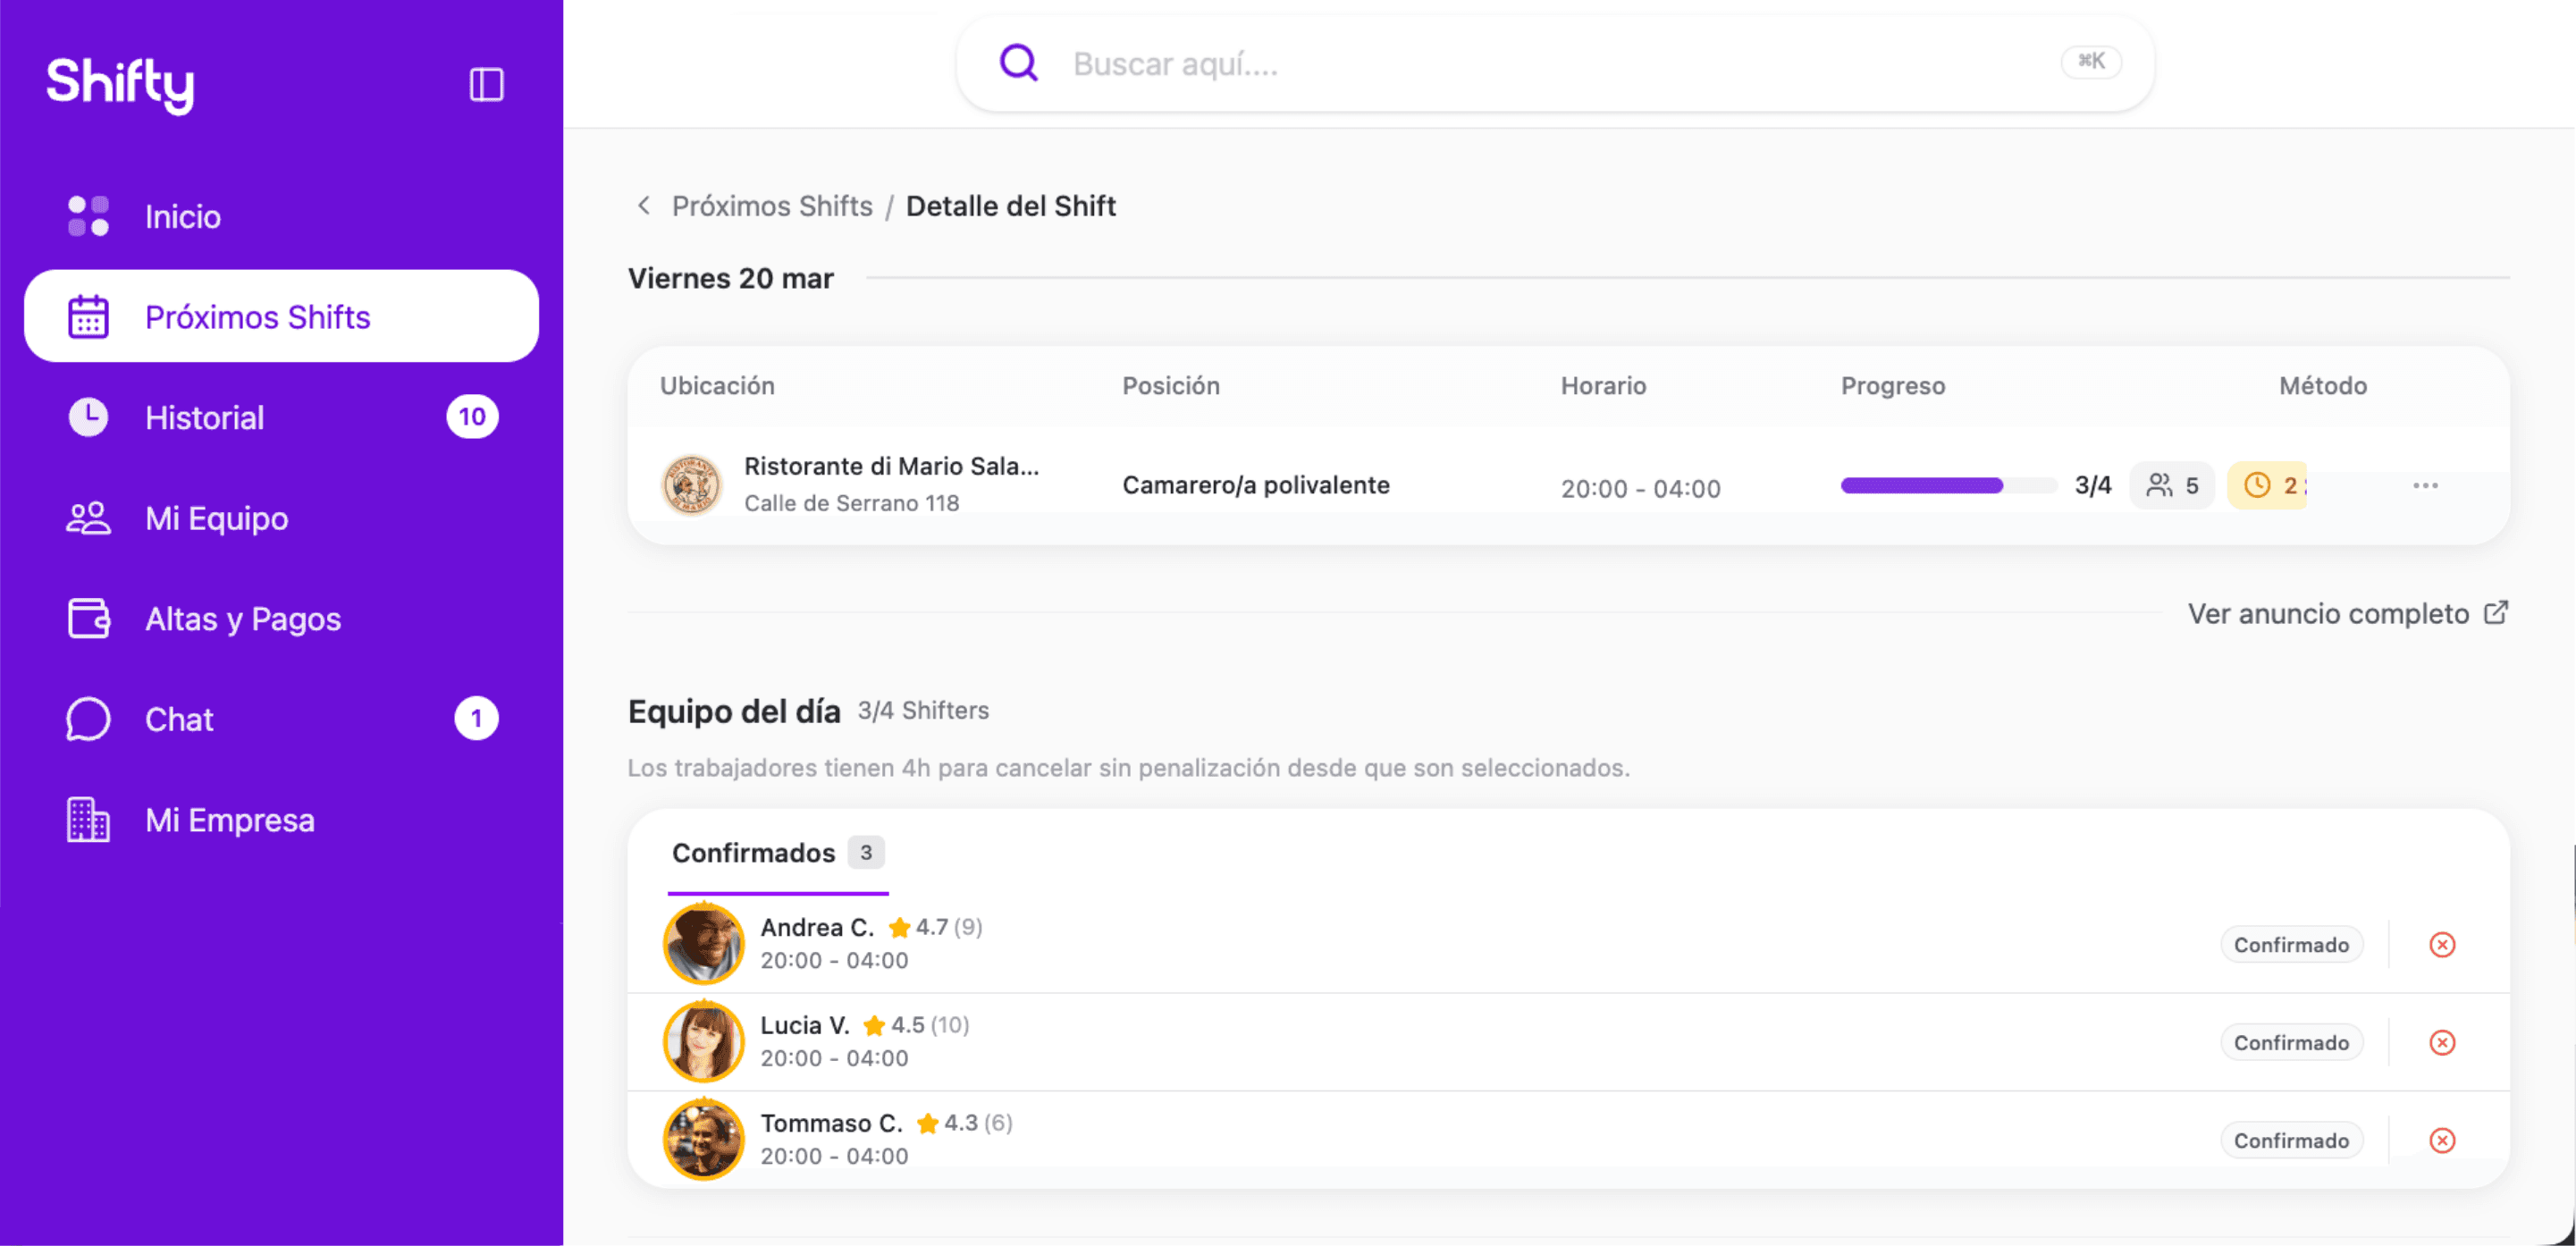The height and width of the screenshot is (1246, 2576).
Task: Go back using the breadcrumb chevron
Action: tap(643, 205)
